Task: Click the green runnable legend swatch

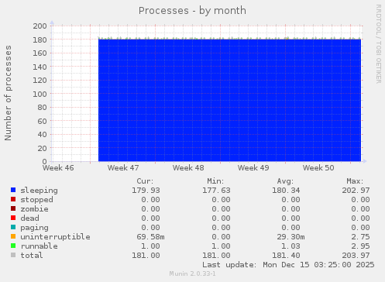Action: (13, 246)
